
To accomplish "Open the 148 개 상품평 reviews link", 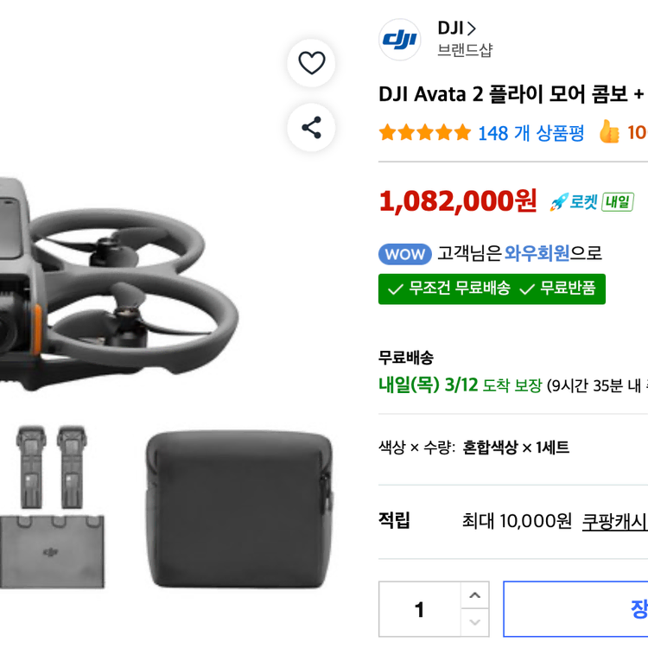I will coord(530,133).
